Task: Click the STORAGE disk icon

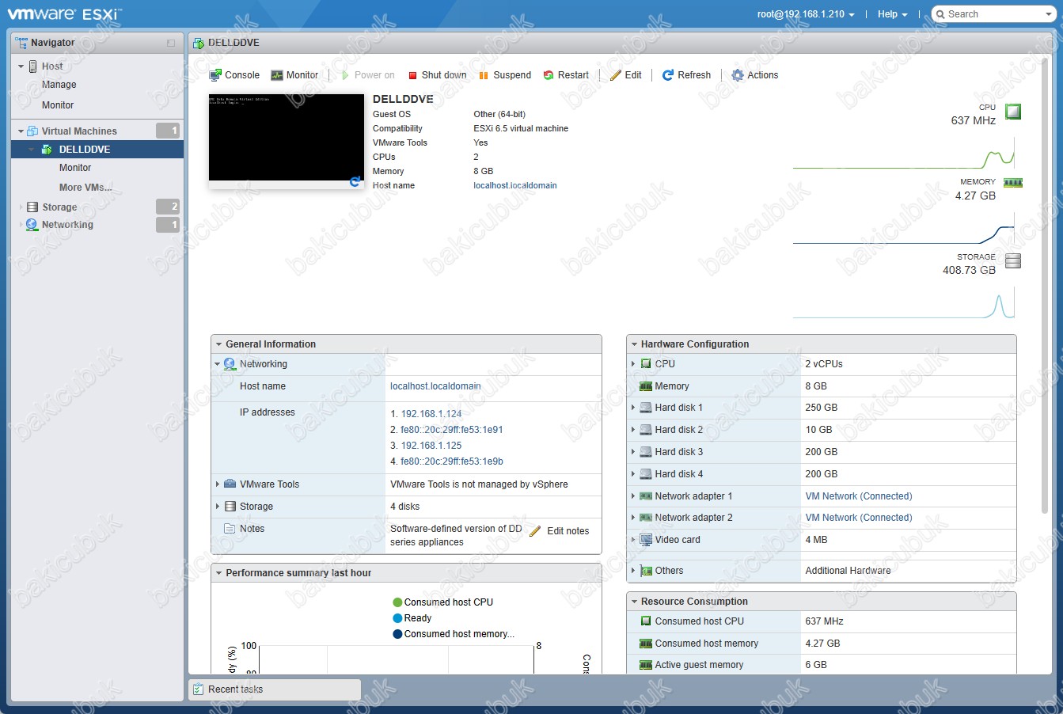Action: click(x=1013, y=260)
